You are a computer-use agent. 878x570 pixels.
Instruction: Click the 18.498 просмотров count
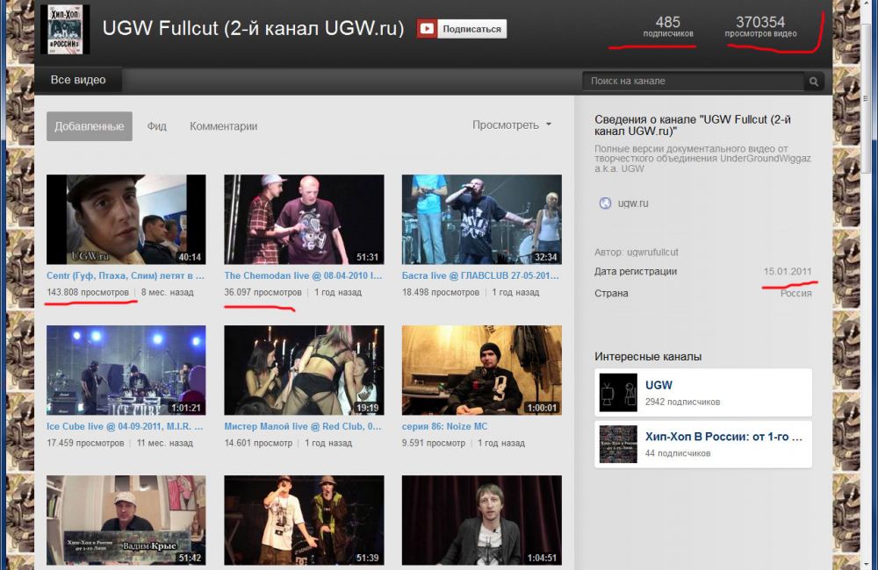click(x=441, y=293)
